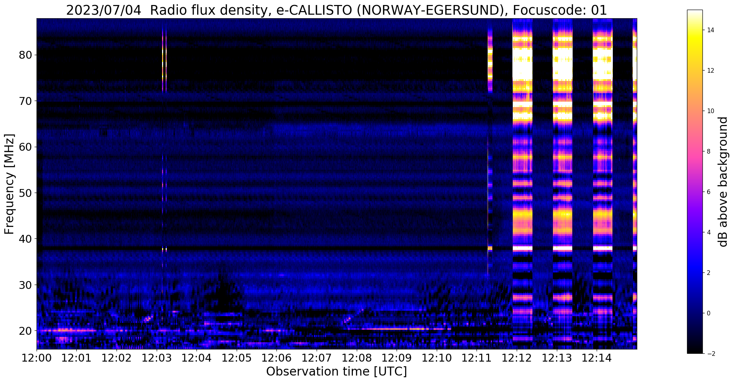This screenshot has width=734, height=382.
Task: Click the 80 MHz frequency tick label
Action: tap(25, 55)
